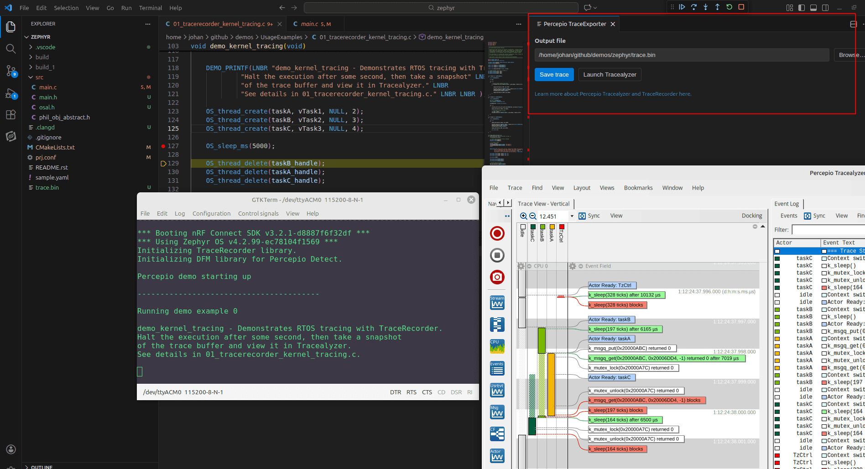The height and width of the screenshot is (469, 865).
Task: Click the snapshot camera icon
Action: [497, 277]
